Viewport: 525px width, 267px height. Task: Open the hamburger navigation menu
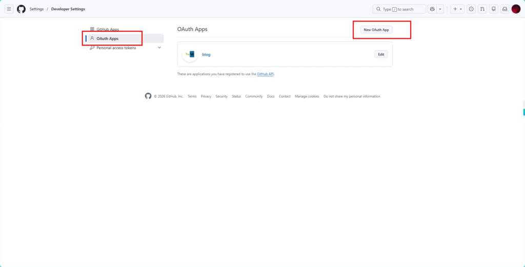tap(9, 9)
